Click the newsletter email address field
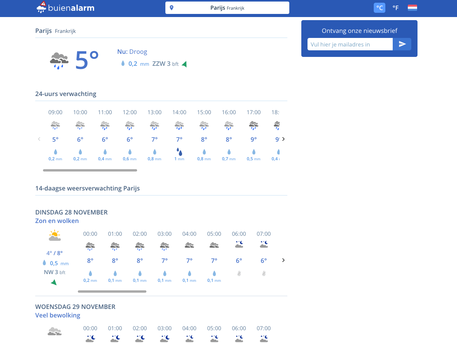Screen dimensions: 457x343 click(x=350, y=44)
